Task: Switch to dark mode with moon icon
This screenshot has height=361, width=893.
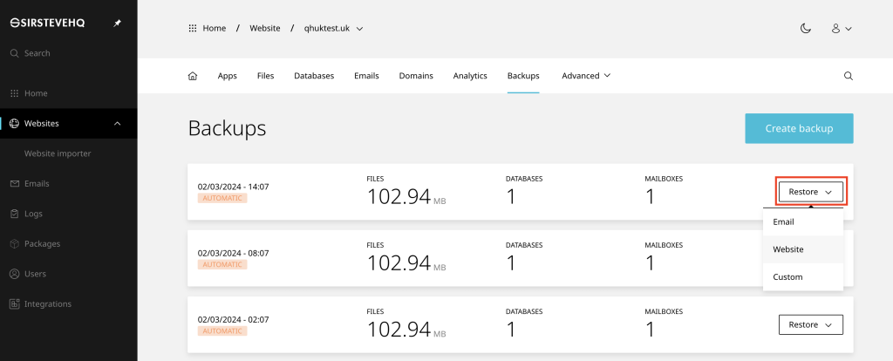Action: click(x=805, y=28)
